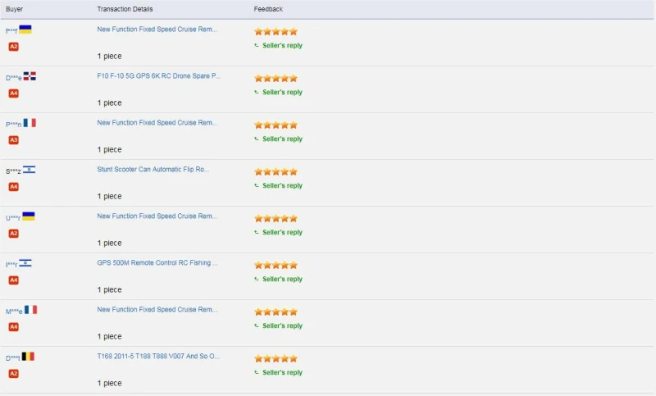View Seller's reply for the GPS Fishing order
656x396 pixels.
(x=282, y=279)
